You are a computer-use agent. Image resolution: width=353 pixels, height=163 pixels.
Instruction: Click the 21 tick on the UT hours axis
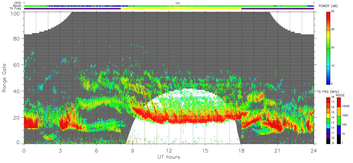pyautogui.click(x=278, y=150)
